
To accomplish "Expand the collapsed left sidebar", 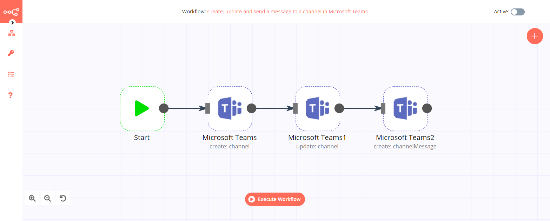I will [x=12, y=22].
